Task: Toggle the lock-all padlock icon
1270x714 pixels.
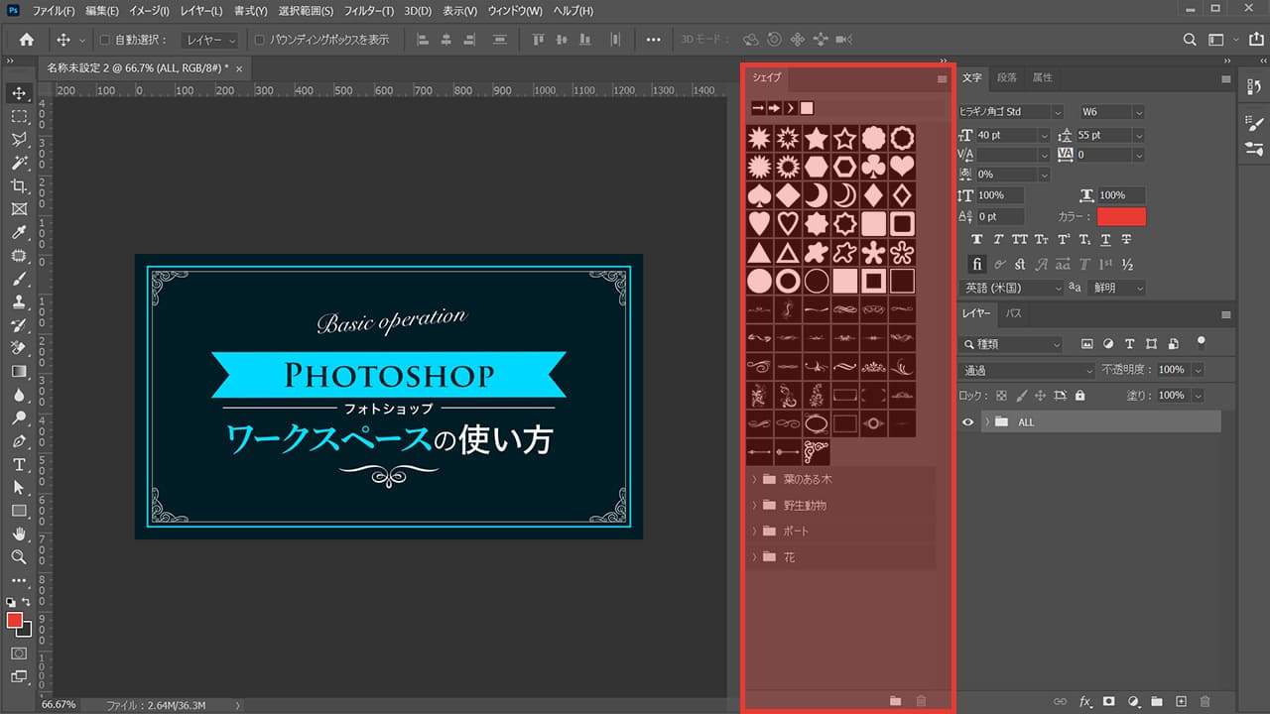Action: pos(1079,396)
